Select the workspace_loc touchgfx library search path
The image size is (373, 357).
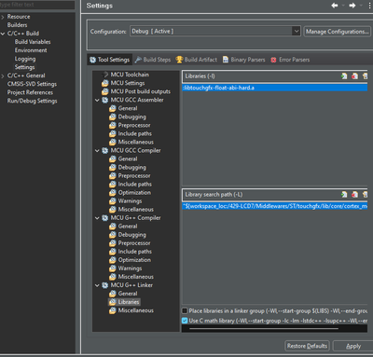point(275,206)
